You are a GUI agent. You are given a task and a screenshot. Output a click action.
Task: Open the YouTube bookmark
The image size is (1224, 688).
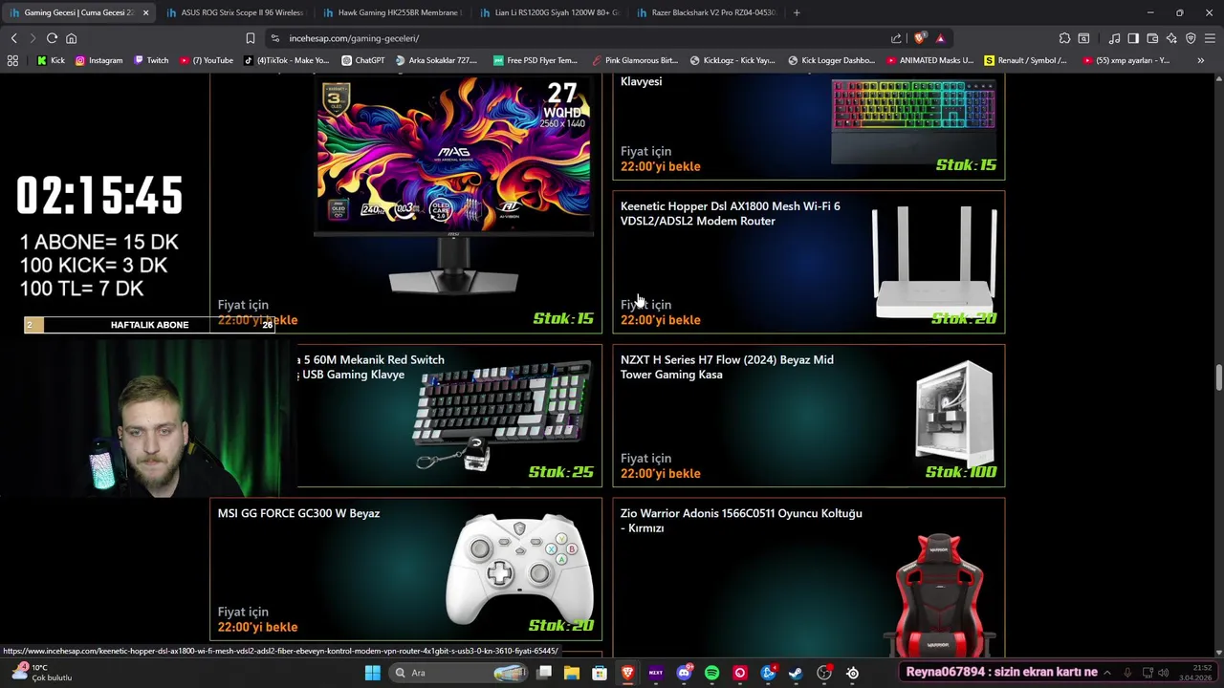207,60
